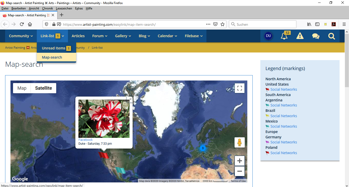Expand the Calendar dropdown menu
Screen dimensions: 349x187
tap(167, 36)
